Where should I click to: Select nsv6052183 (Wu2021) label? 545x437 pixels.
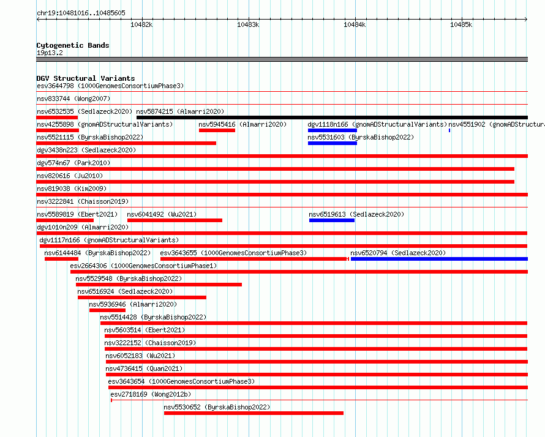(x=140, y=356)
